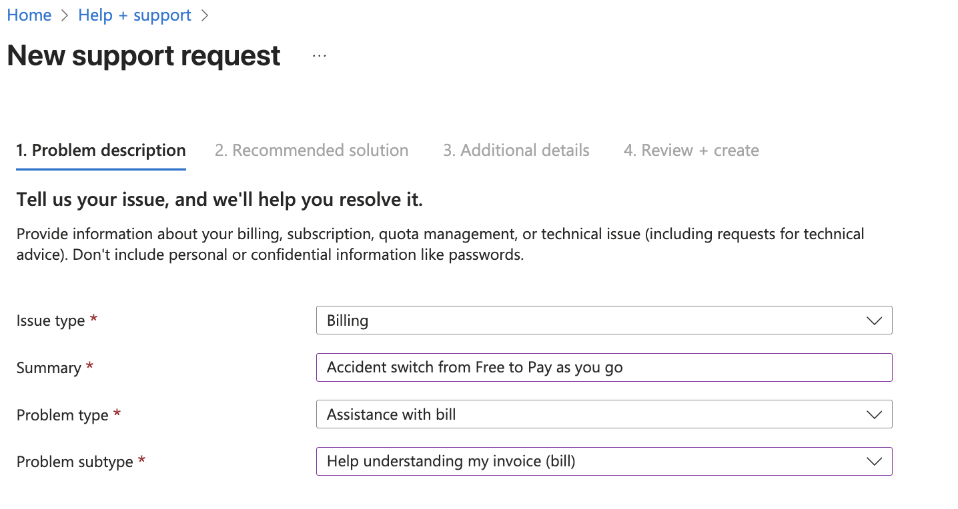Select the Problem description tab
Screen dimensions: 958x509
click(101, 151)
